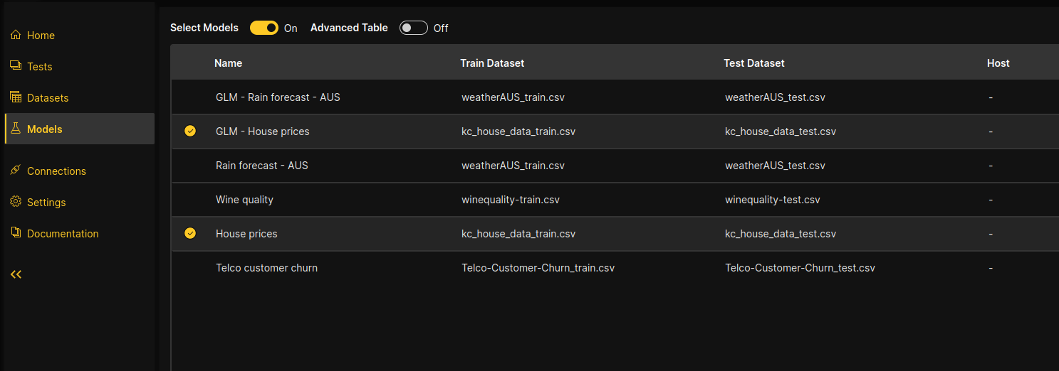Click the Test Dataset column header

(753, 63)
